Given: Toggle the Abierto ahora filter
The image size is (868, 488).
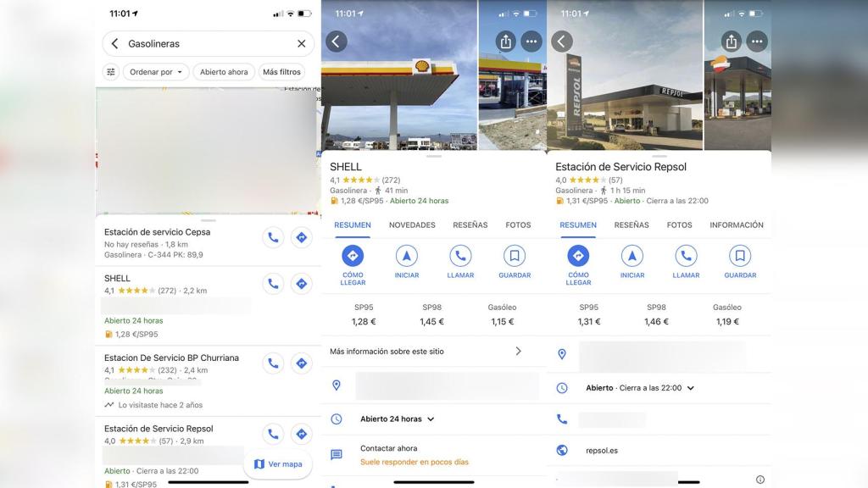Looking at the screenshot, I should point(224,72).
